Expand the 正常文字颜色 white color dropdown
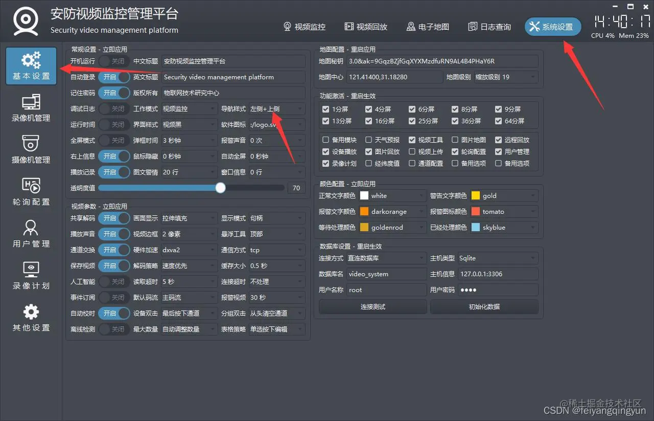This screenshot has height=421, width=654. 392,195
